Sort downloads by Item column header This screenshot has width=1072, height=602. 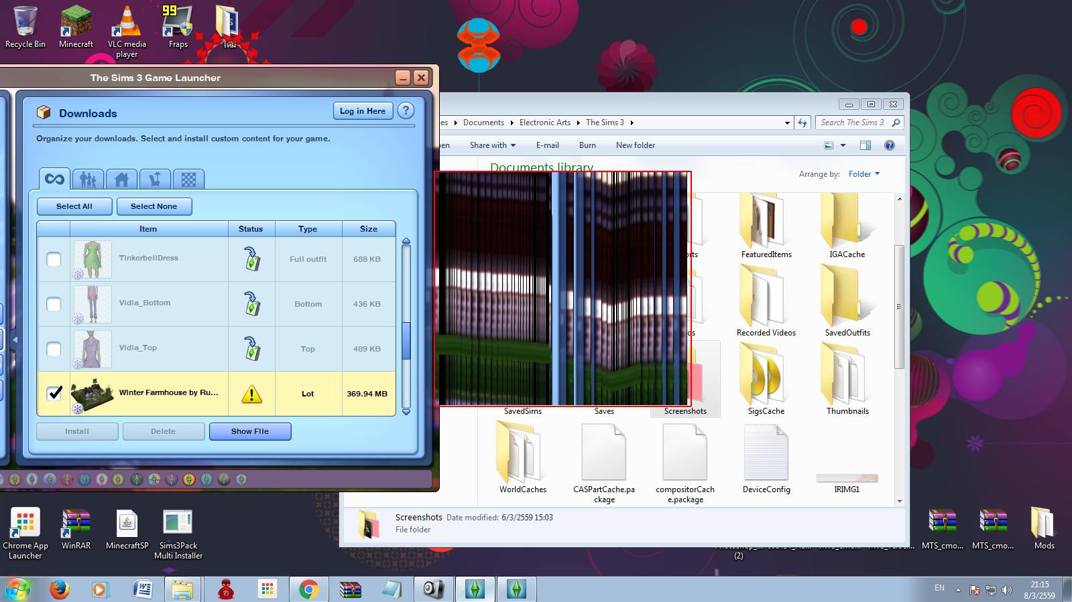(x=148, y=229)
